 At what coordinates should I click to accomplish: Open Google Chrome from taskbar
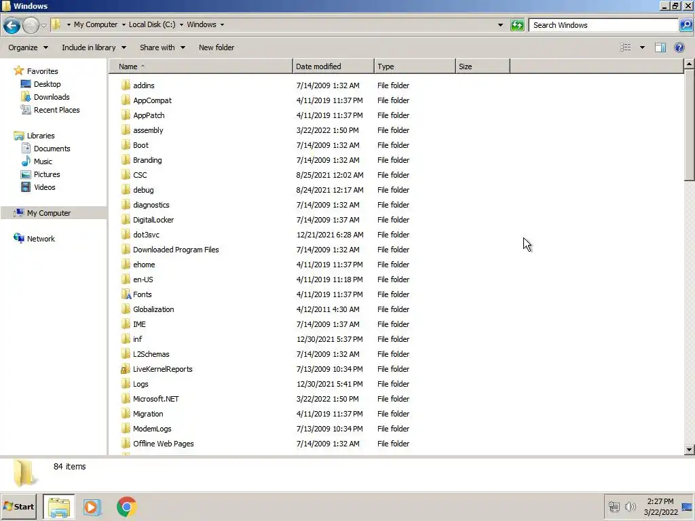[x=127, y=507]
